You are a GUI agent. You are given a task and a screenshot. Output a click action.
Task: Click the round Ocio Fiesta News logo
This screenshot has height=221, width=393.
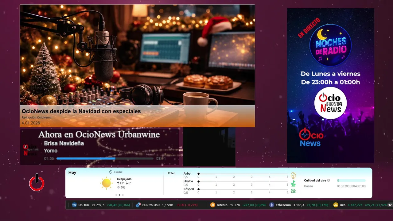click(331, 103)
